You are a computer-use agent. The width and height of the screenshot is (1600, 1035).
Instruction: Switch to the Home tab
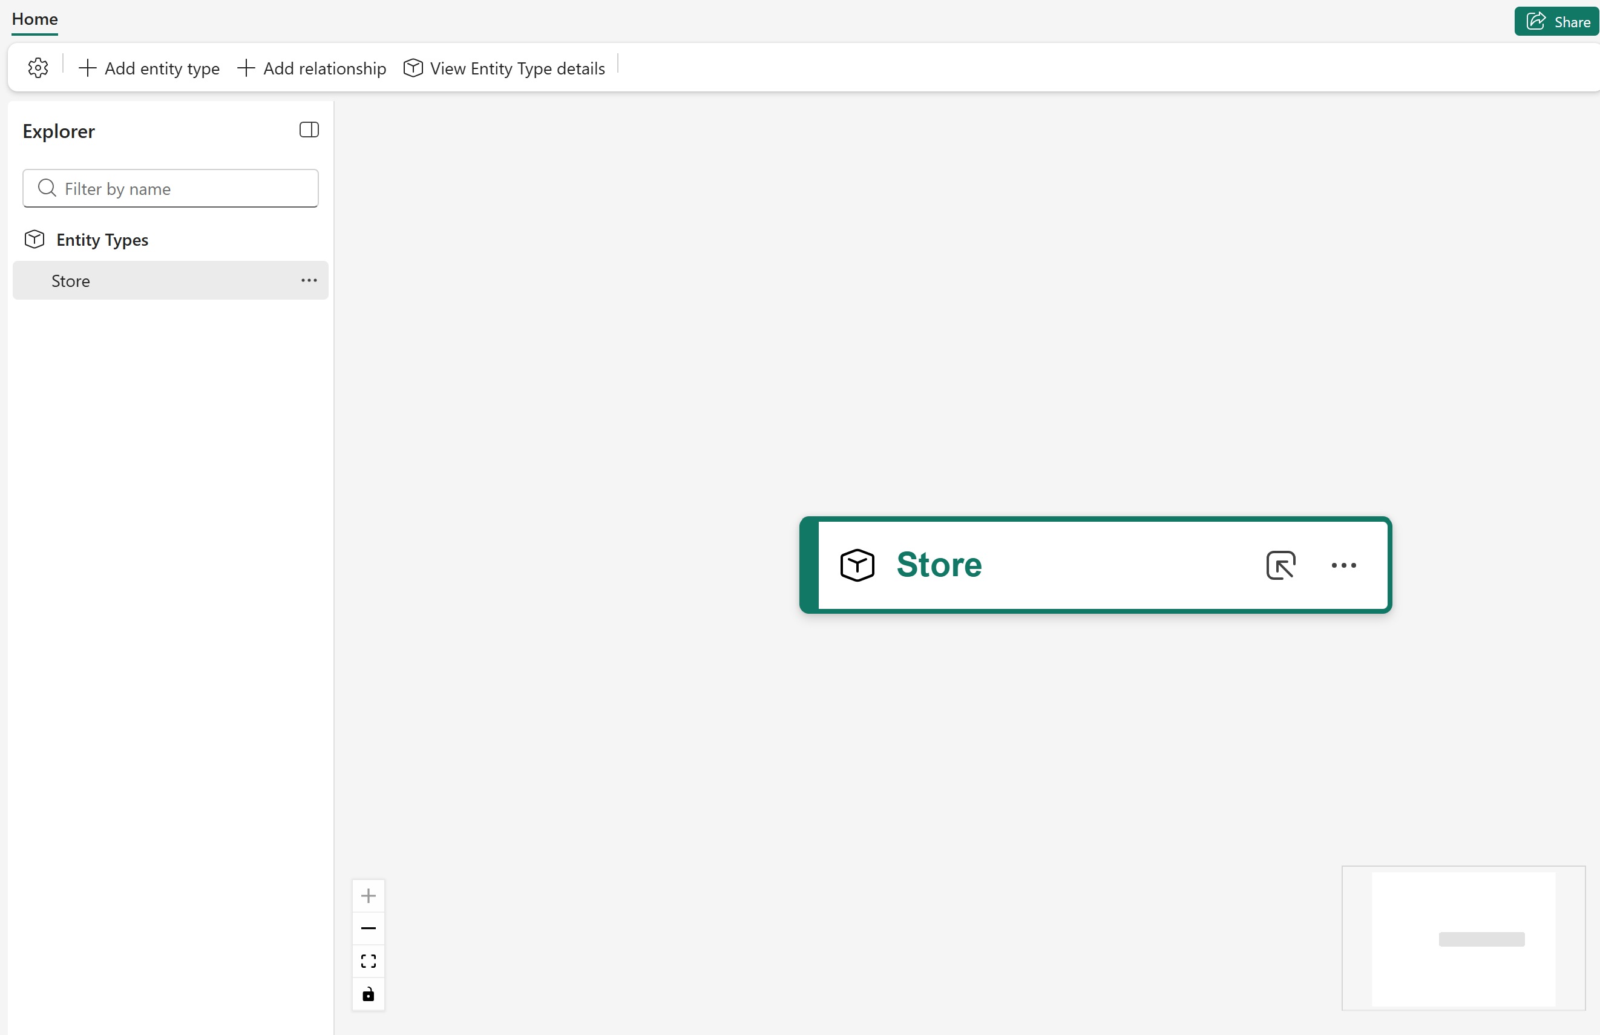click(35, 19)
